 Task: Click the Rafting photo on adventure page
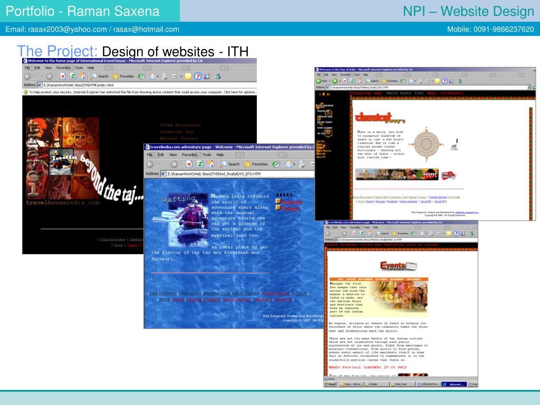[188, 220]
